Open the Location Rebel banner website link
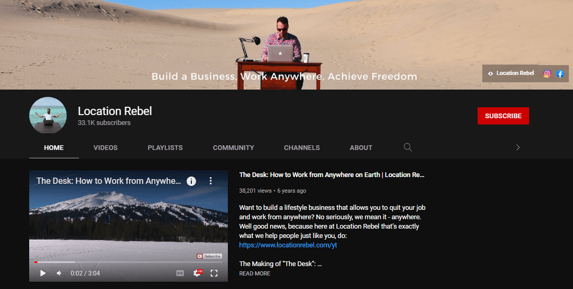This screenshot has height=289, width=573. pyautogui.click(x=511, y=73)
